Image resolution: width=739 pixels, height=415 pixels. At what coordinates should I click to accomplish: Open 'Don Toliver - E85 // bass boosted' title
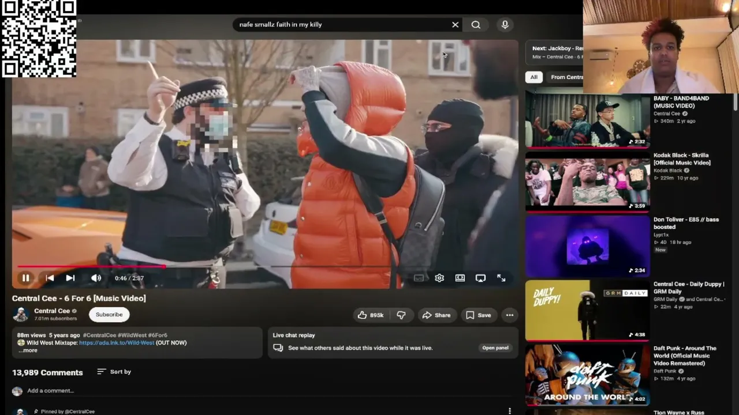point(686,223)
